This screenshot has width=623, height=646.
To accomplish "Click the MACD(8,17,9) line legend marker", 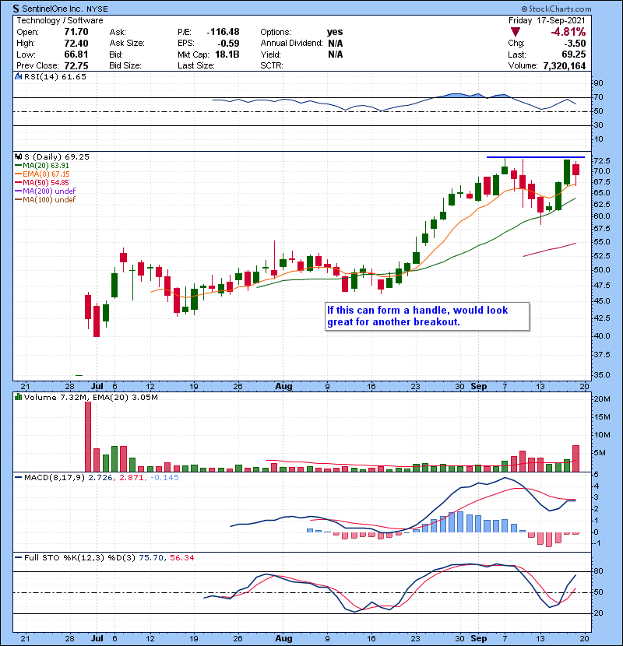I will point(19,476).
